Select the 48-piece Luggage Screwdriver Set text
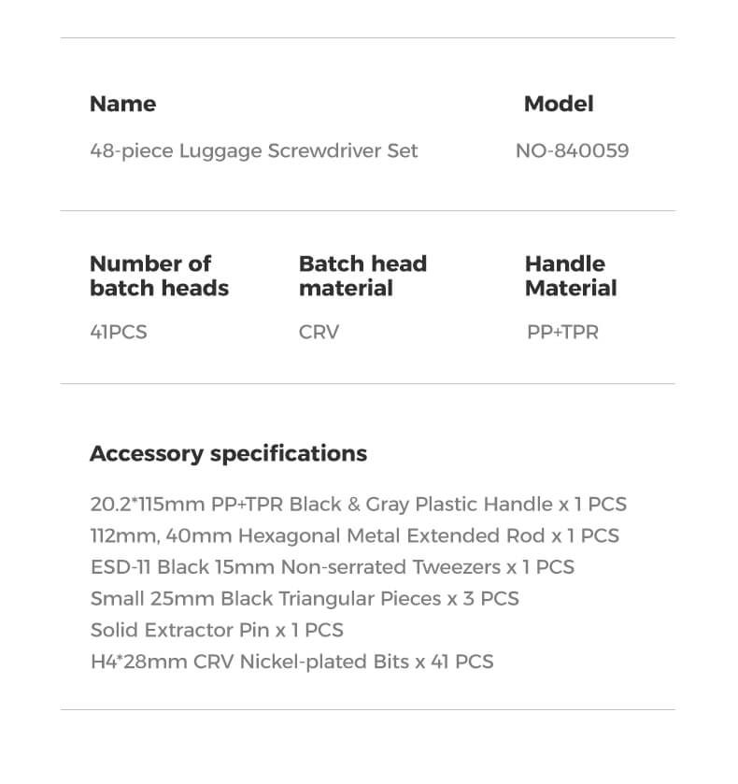Image resolution: width=738 pixels, height=784 pixels. click(x=253, y=150)
